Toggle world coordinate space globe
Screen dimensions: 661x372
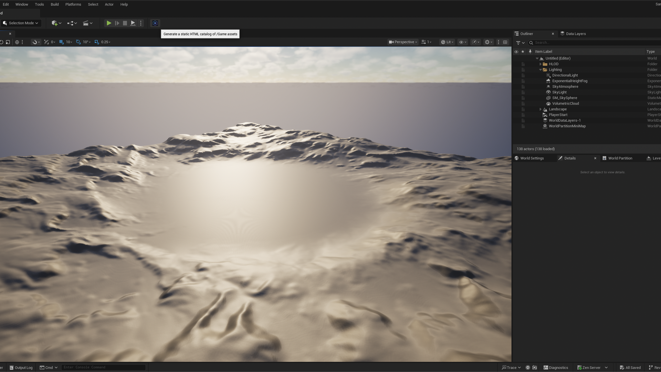(17, 42)
